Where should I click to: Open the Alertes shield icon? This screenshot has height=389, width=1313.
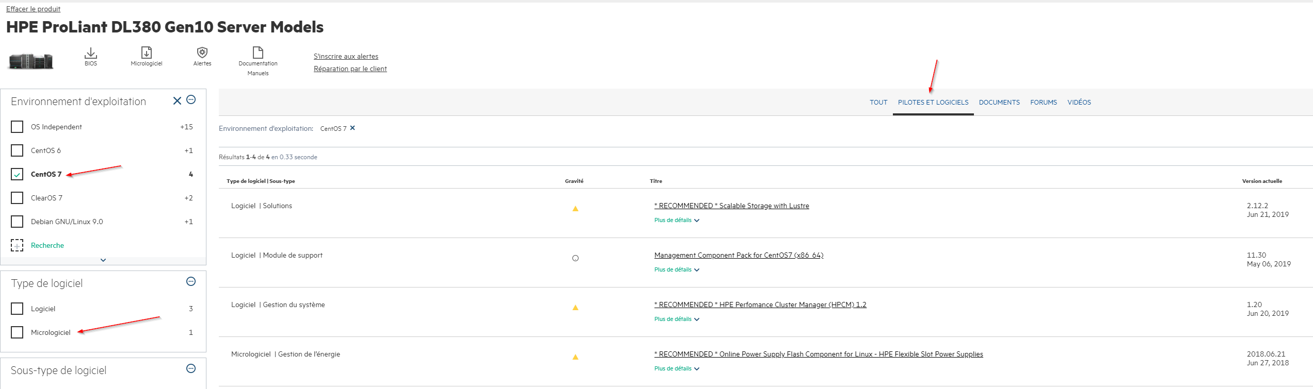coord(202,53)
